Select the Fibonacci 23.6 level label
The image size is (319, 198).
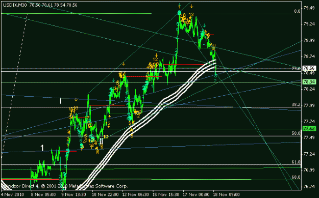pyautogui.click(x=296, y=69)
